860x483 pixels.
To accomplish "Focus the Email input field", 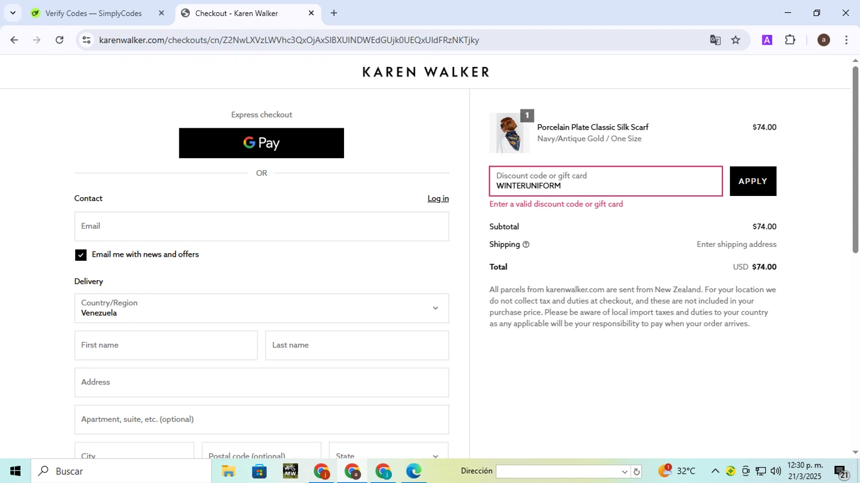I will coord(261,226).
